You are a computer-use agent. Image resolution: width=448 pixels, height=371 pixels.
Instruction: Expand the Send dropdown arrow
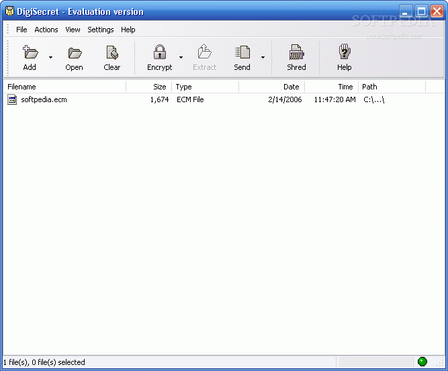point(263,57)
